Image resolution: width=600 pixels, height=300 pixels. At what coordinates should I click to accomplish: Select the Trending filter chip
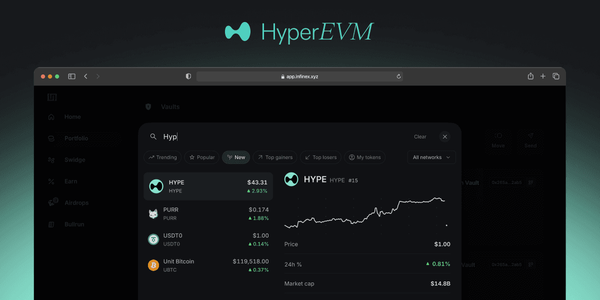162,157
